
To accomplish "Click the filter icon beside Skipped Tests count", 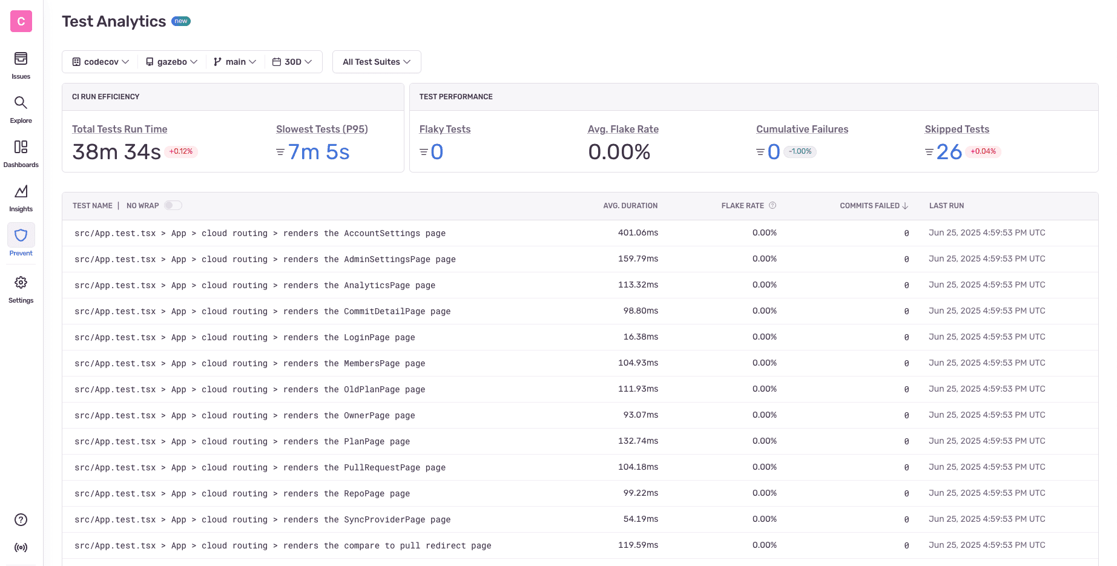I will click(929, 152).
